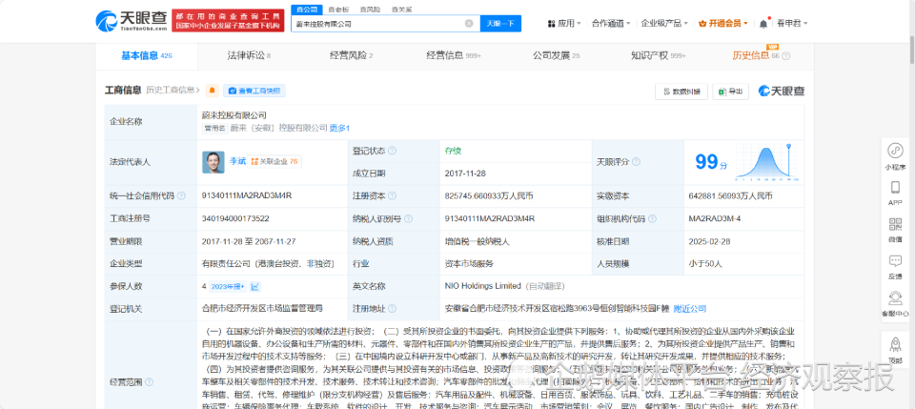Image resolution: width=915 pixels, height=409 pixels.
Task: Click the help icon next to 组织机构代码
Action: pyautogui.click(x=654, y=218)
